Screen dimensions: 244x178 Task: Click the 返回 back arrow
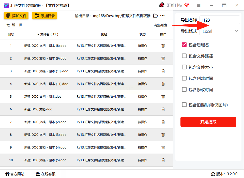(11, 25)
